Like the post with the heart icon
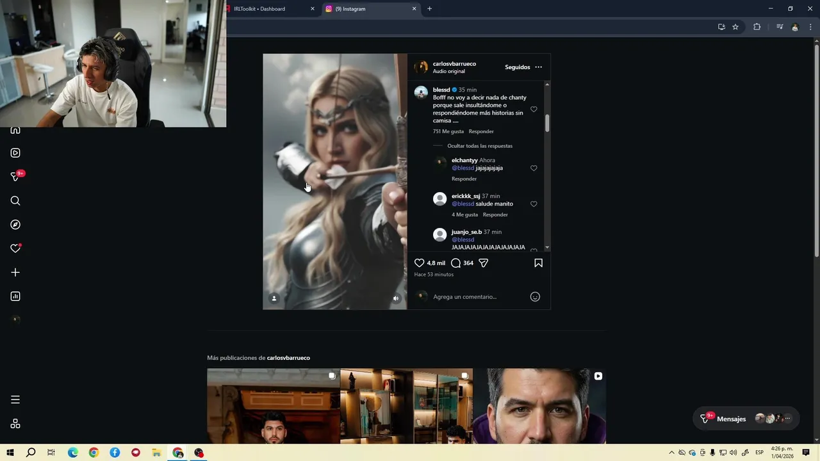 point(420,263)
